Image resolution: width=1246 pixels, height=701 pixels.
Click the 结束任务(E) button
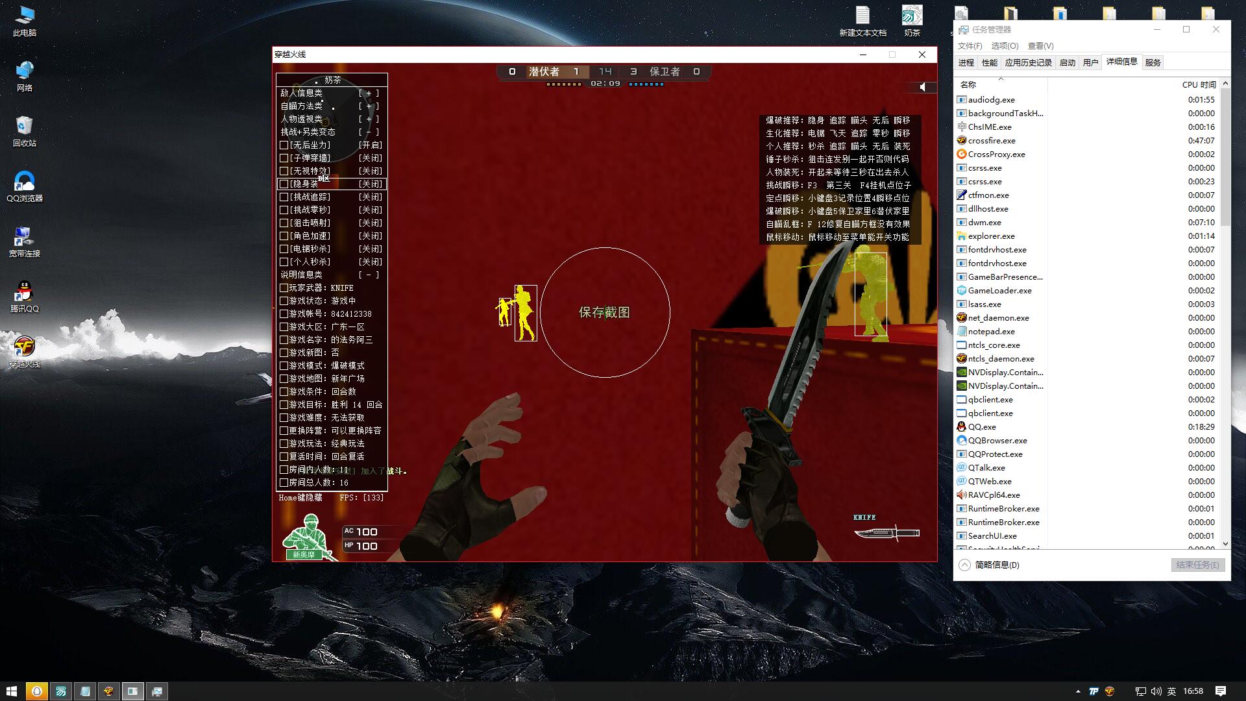click(1197, 565)
